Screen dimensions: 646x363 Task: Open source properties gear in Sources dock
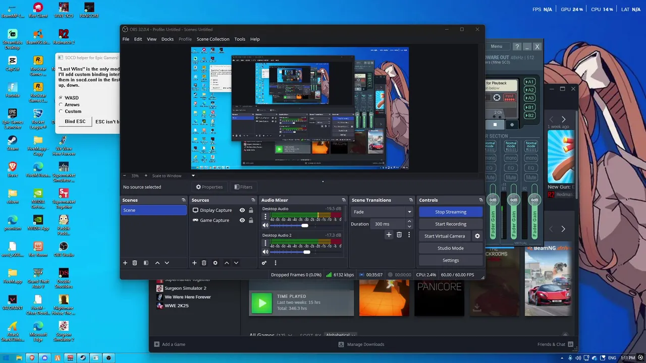(215, 263)
